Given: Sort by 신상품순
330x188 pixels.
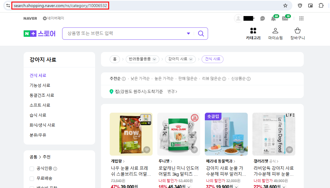Looking at the screenshot, I should 238,79.
